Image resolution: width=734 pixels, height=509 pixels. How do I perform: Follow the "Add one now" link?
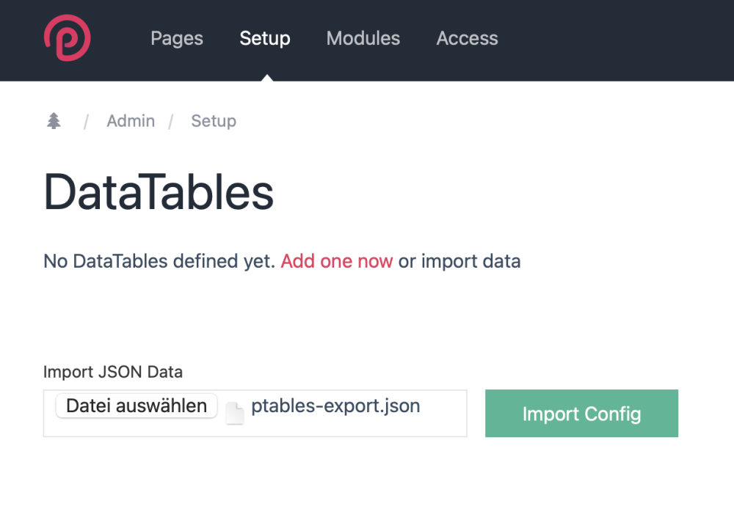coord(336,261)
